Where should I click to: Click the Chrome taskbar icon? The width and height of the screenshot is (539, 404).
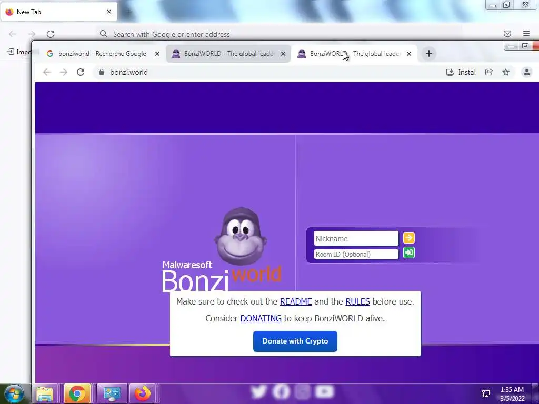click(77, 393)
